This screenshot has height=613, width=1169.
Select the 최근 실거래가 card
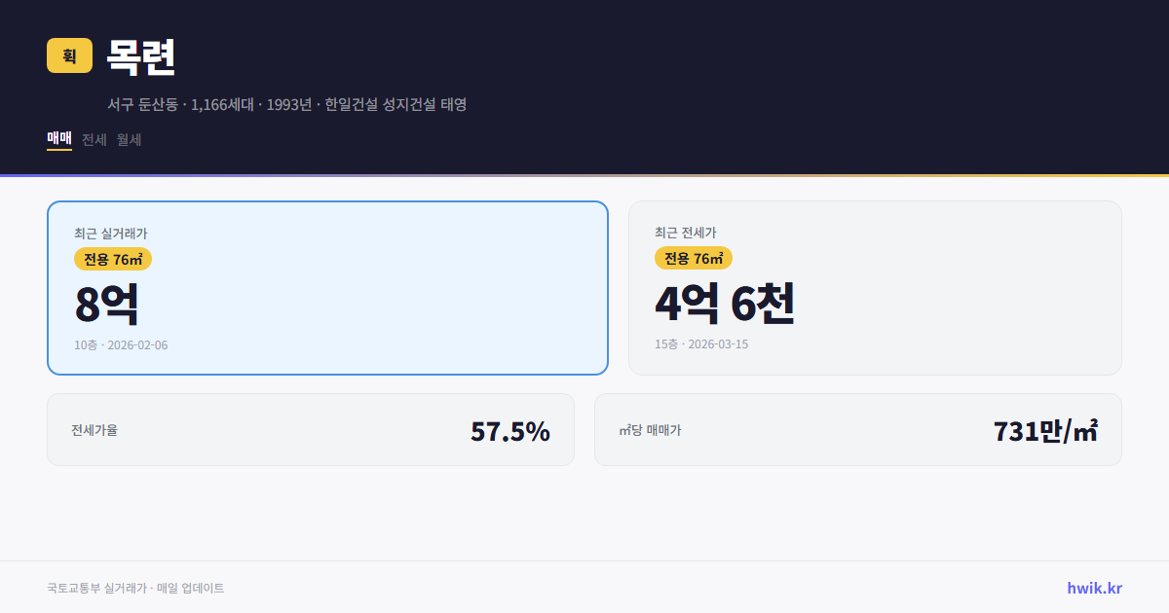coord(327,287)
